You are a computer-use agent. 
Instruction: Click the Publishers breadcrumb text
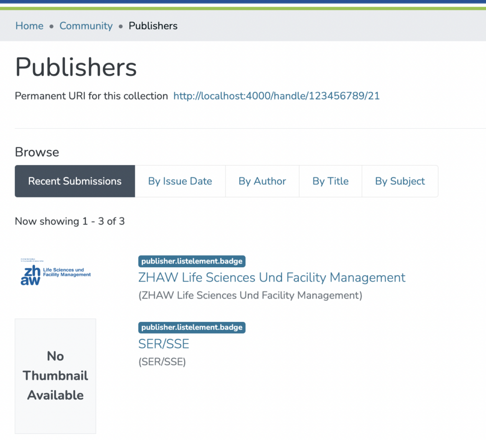click(153, 26)
